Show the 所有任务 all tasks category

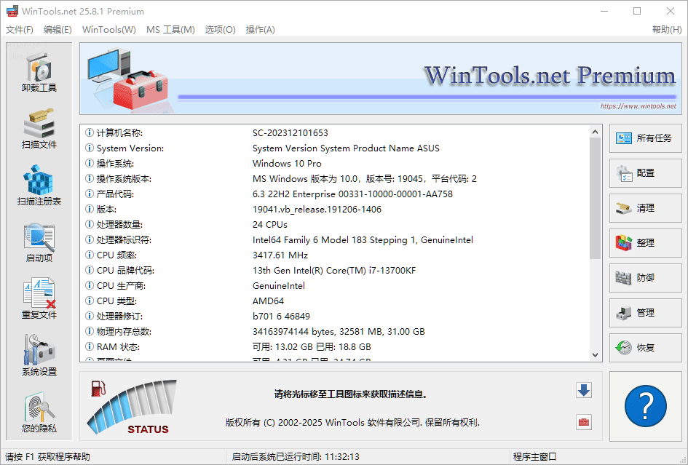646,138
